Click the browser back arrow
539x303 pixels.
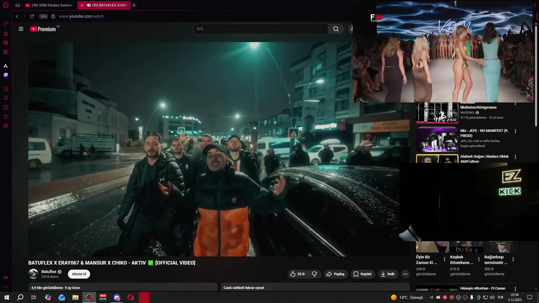point(17,16)
